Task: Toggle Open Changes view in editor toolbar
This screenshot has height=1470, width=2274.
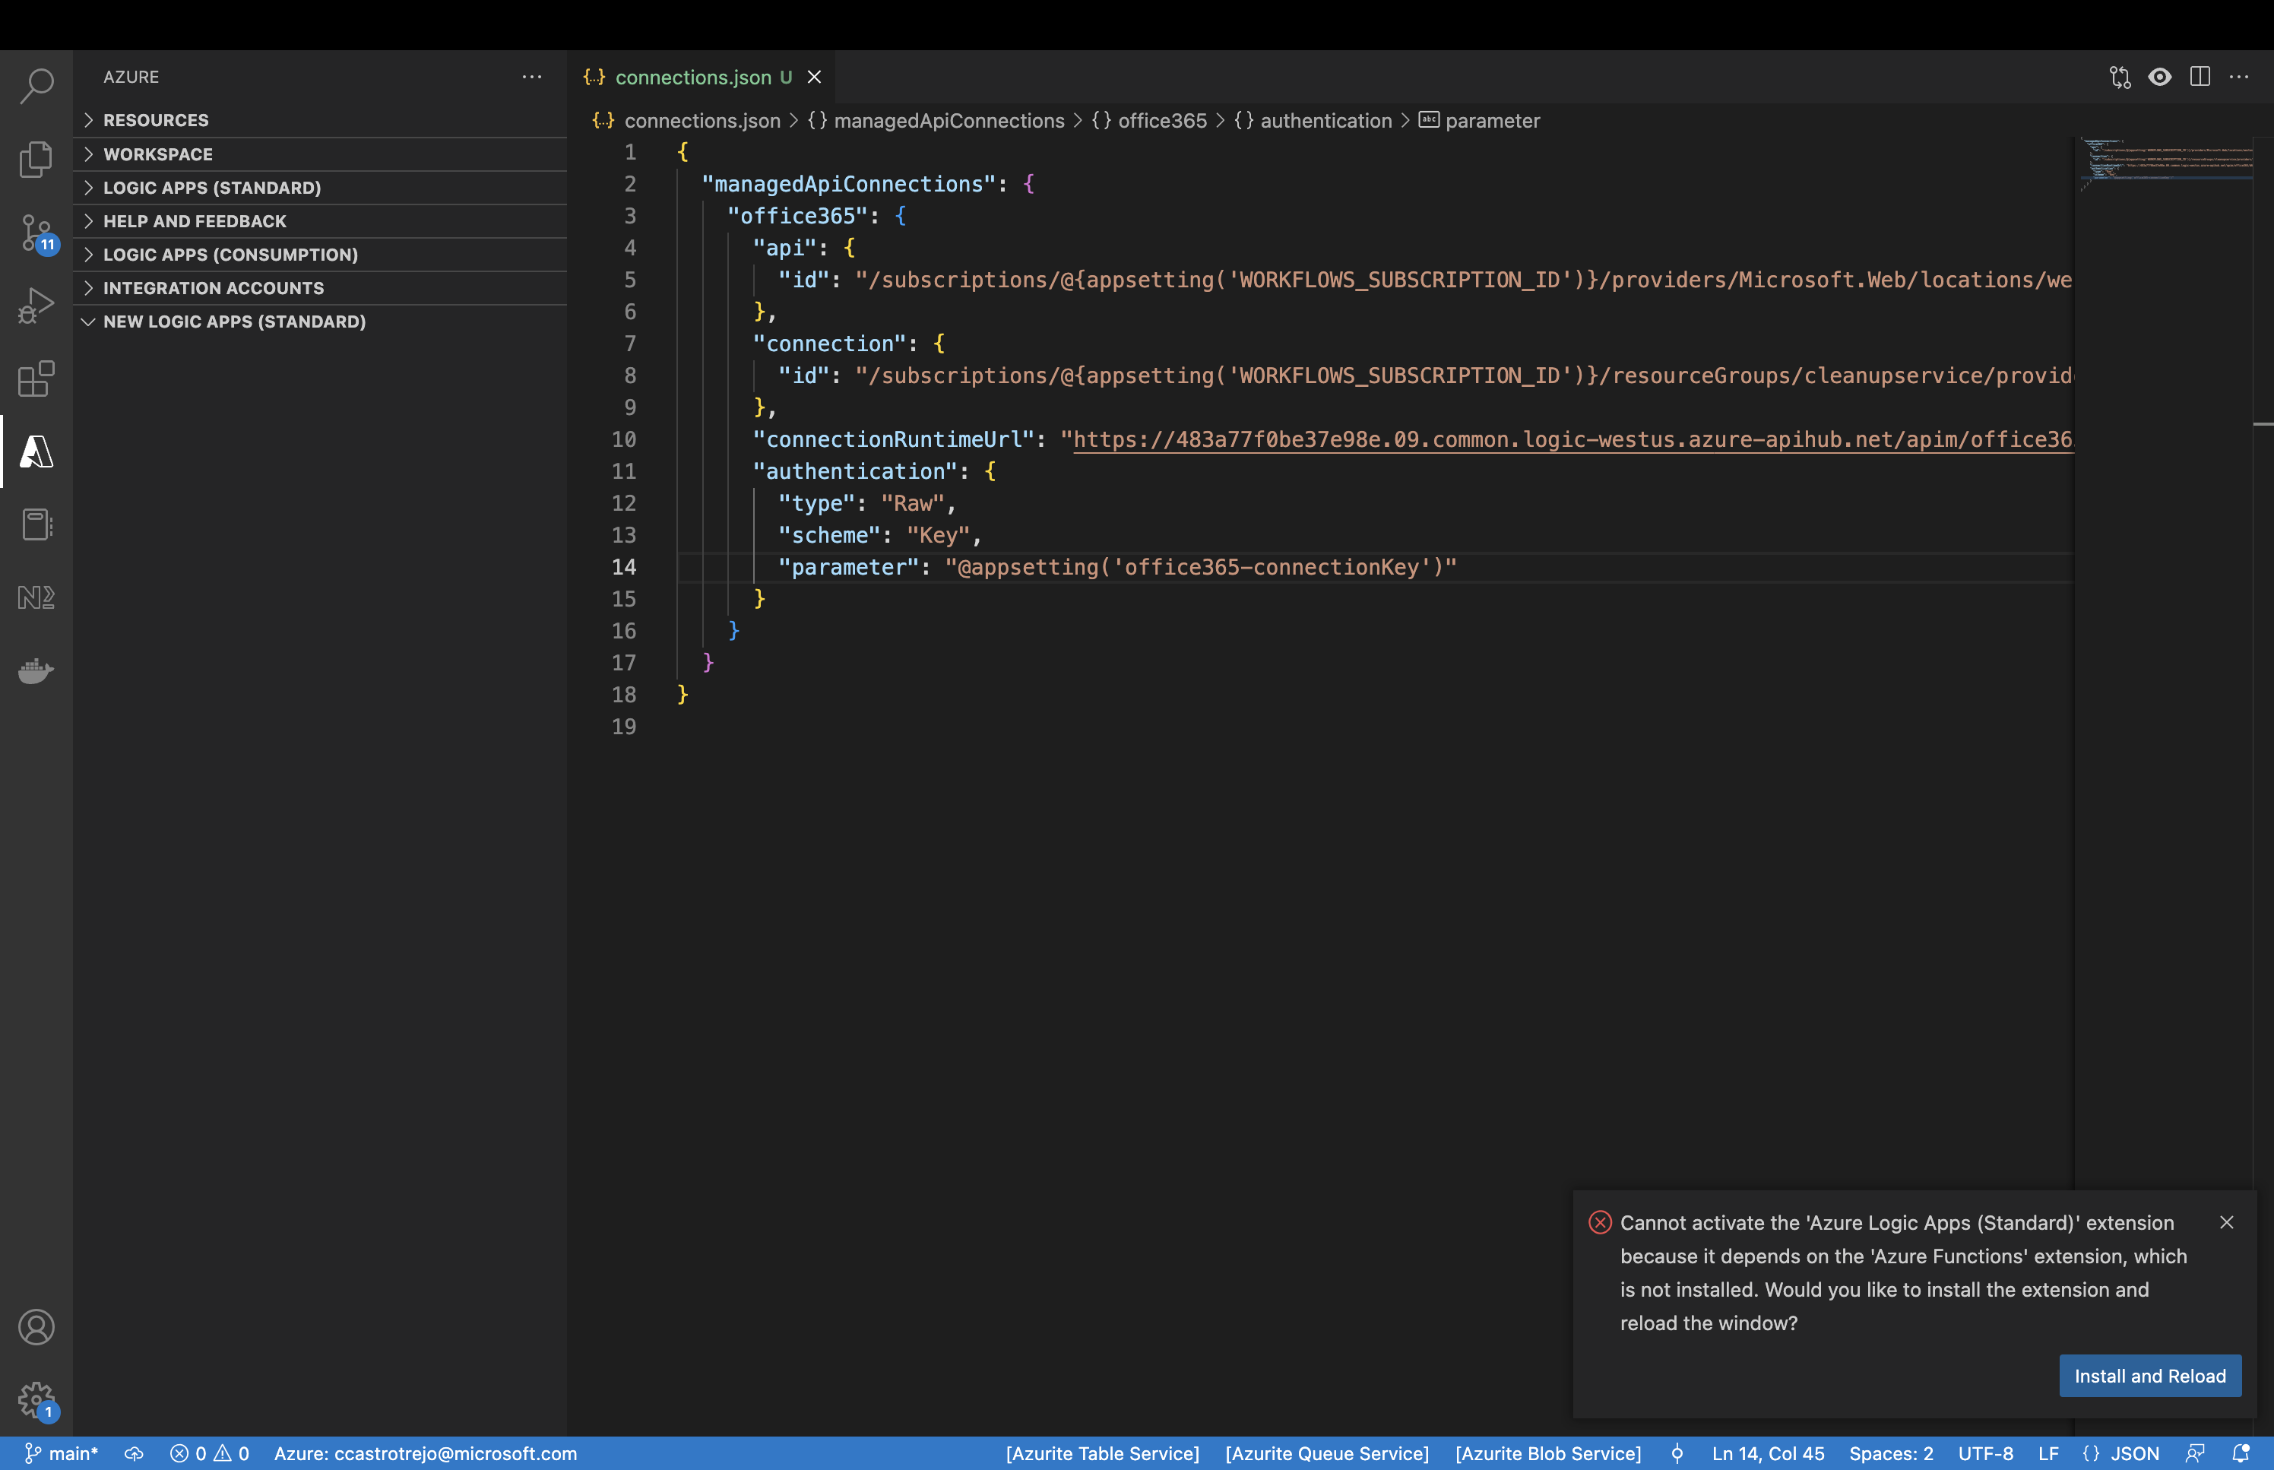Action: [2120, 78]
